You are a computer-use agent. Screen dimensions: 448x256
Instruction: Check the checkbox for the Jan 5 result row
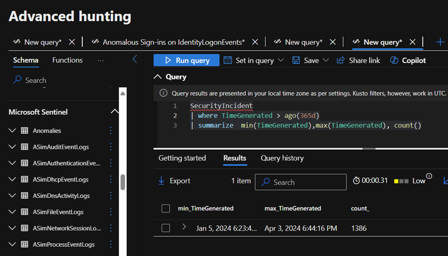click(x=166, y=228)
